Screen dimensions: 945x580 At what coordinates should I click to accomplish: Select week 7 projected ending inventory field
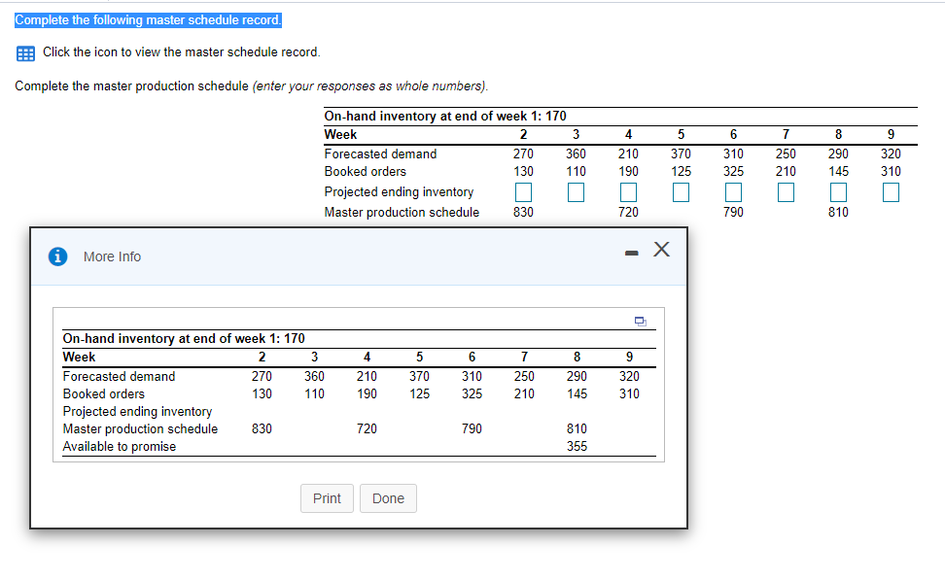point(786,192)
